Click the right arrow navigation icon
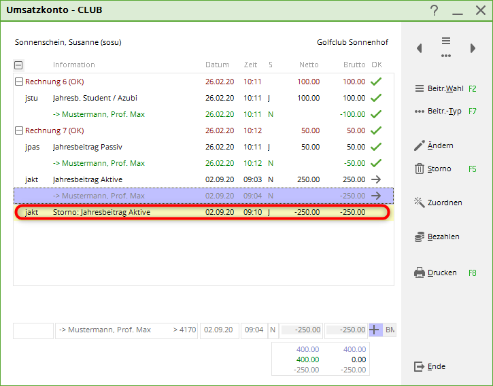The height and width of the screenshot is (386, 493). (x=473, y=48)
